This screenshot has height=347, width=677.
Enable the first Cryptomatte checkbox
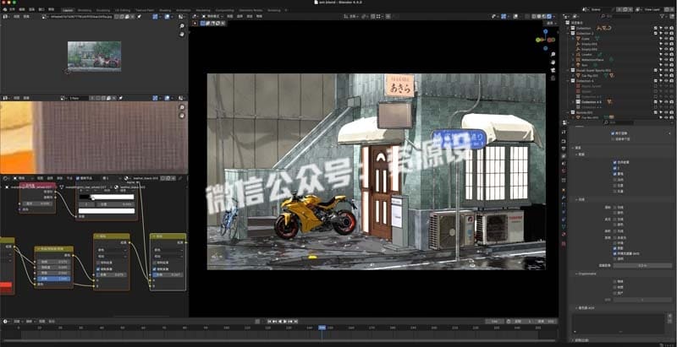coord(615,281)
